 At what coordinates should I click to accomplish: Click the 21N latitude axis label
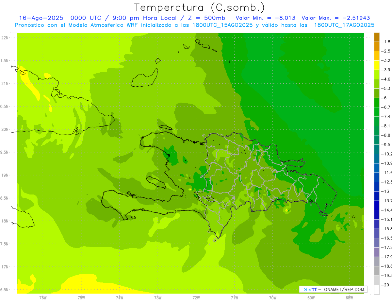coord(5,84)
